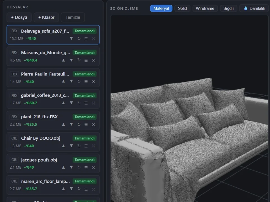
Task: Open menu for gabriel_coffee_2013 file
Action: 86,103
